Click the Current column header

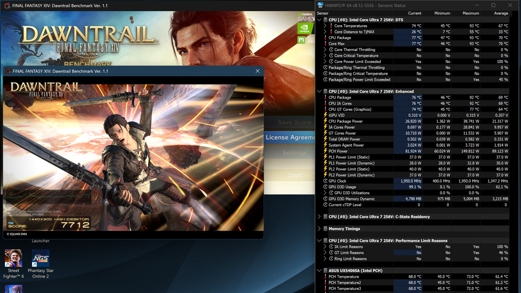(x=414, y=13)
